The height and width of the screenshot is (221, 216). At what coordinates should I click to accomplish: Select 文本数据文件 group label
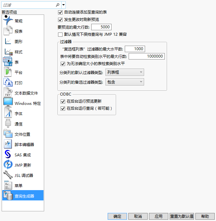tap(26, 93)
